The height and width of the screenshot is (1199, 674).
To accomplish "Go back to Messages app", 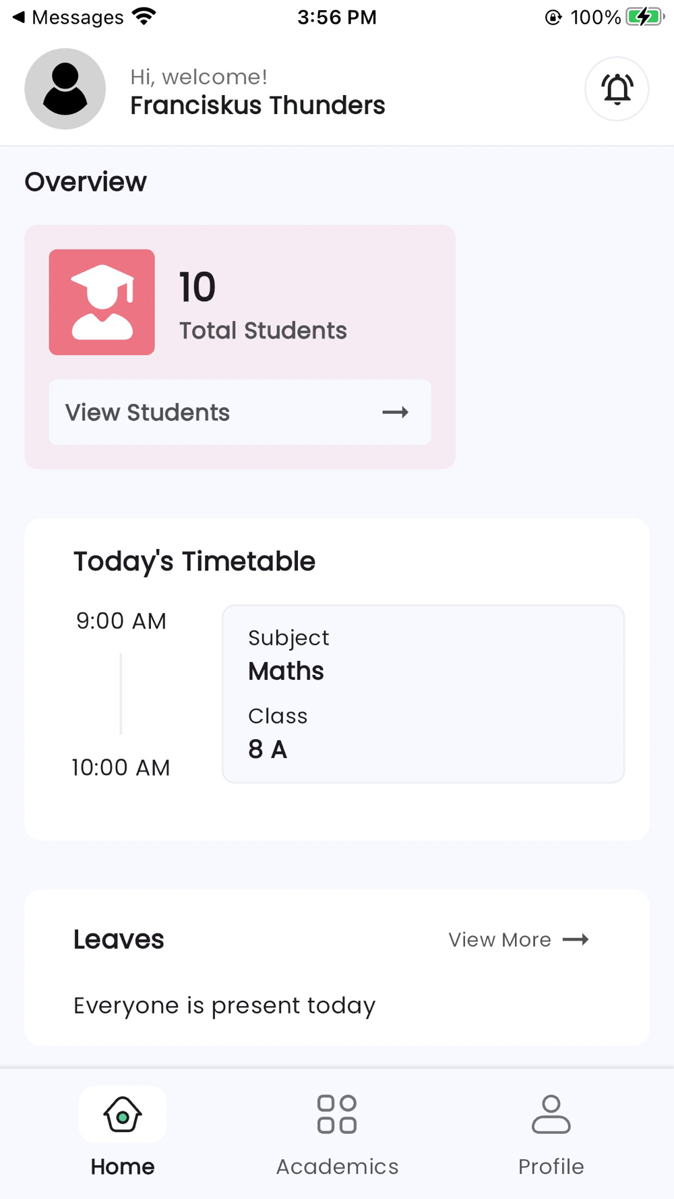I will [67, 17].
